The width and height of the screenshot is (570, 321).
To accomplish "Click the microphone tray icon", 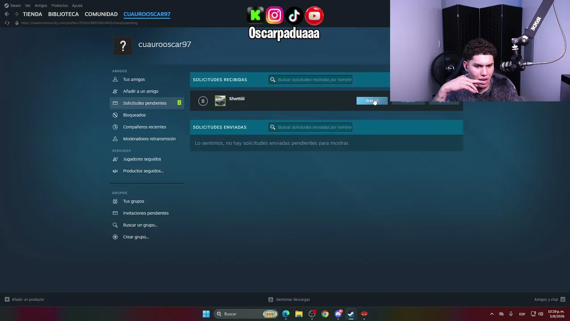I will pos(511,314).
